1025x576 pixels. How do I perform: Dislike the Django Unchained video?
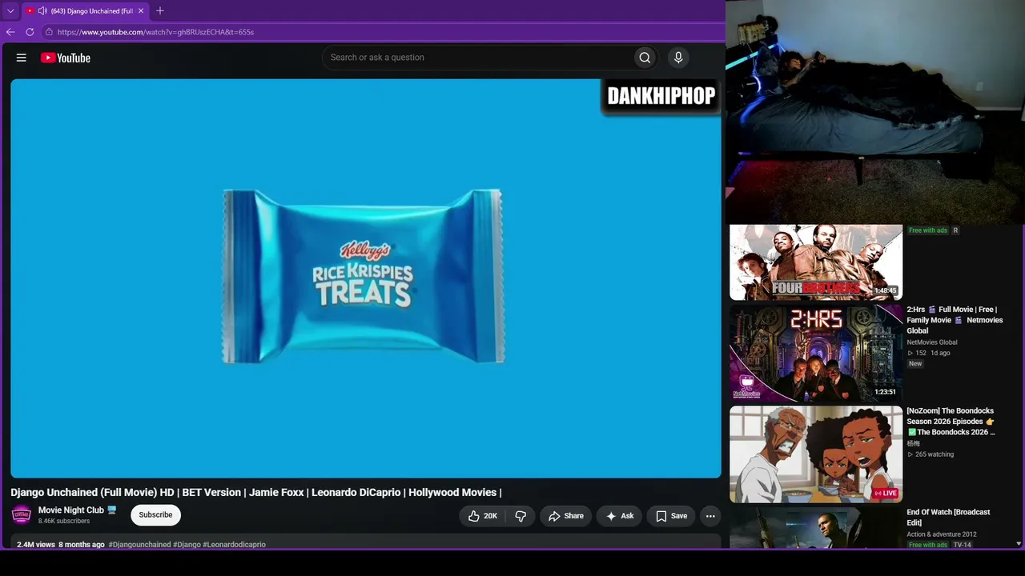(521, 516)
